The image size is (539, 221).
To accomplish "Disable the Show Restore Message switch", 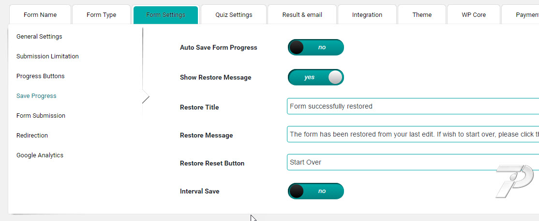I will 315,77.
